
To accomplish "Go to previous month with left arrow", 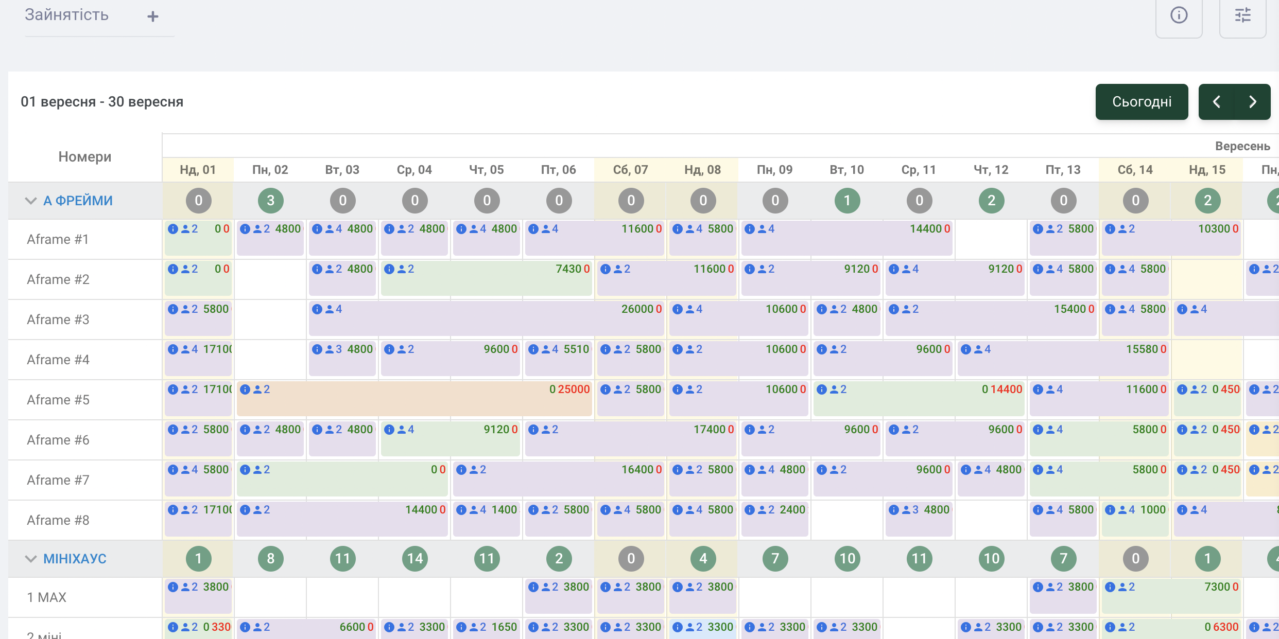I will click(x=1217, y=102).
